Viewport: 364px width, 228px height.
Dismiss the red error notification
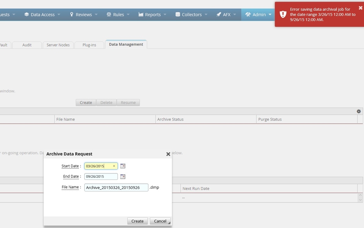click(x=360, y=8)
